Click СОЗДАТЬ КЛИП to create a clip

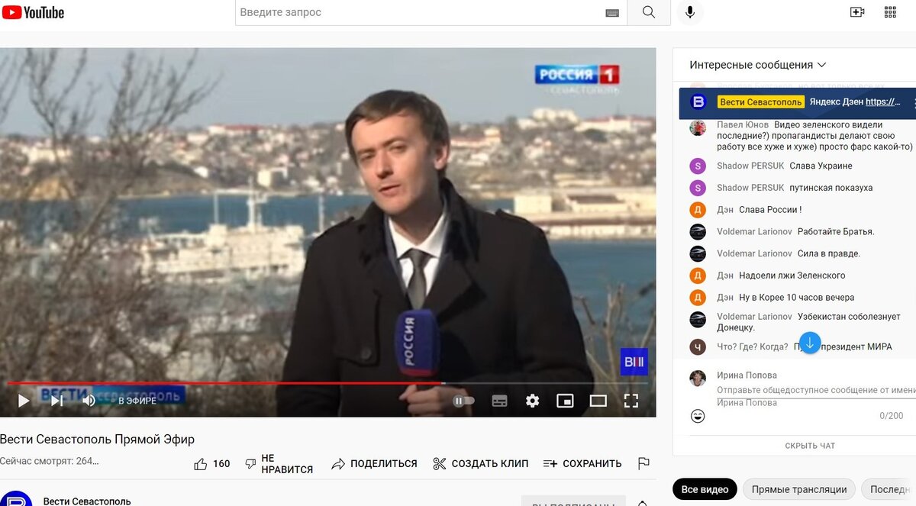[x=480, y=462]
